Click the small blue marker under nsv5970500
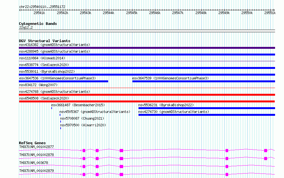Image resolution: width=284 pixels, height=178 pixels. (x=61, y=128)
